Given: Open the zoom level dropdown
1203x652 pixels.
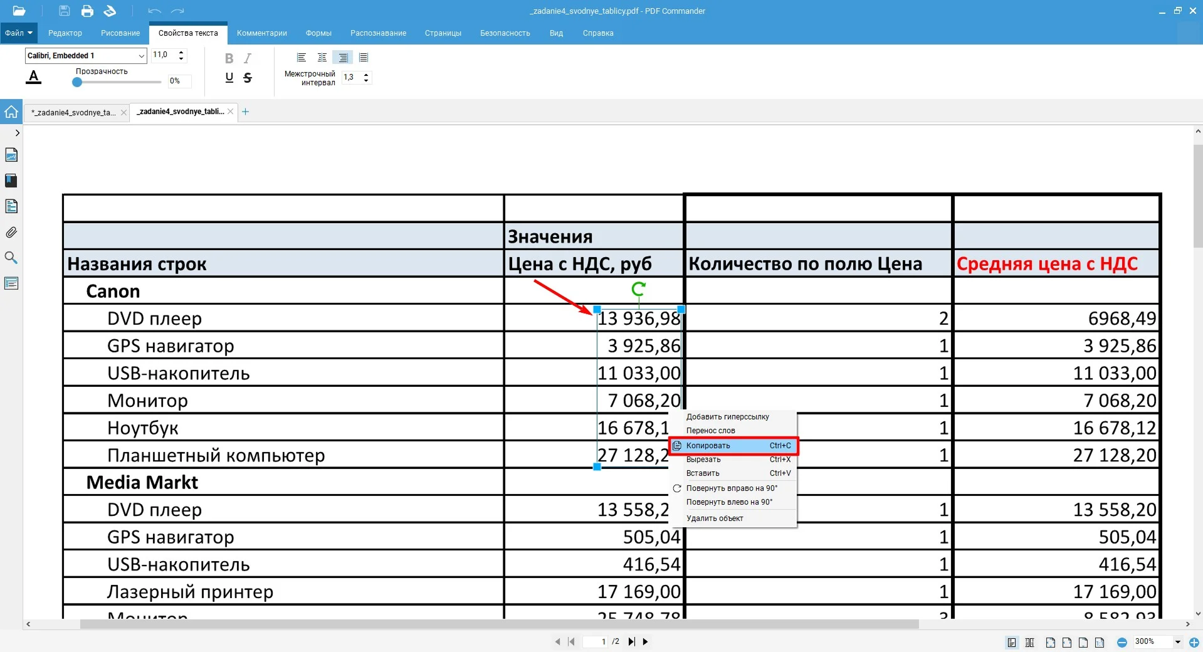Looking at the screenshot, I should click(x=1177, y=642).
